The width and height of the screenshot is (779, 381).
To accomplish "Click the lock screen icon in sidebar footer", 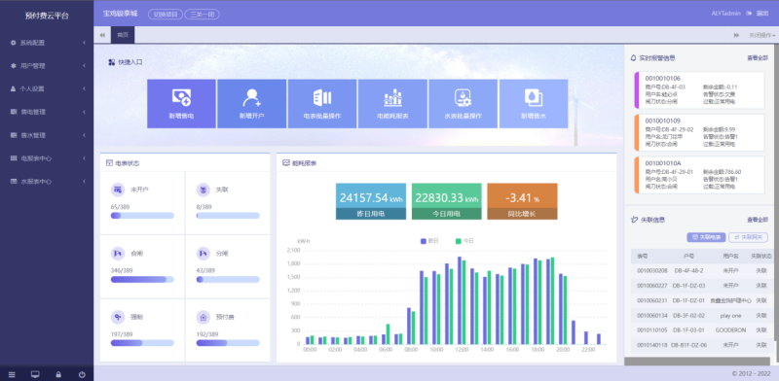I will [58, 374].
